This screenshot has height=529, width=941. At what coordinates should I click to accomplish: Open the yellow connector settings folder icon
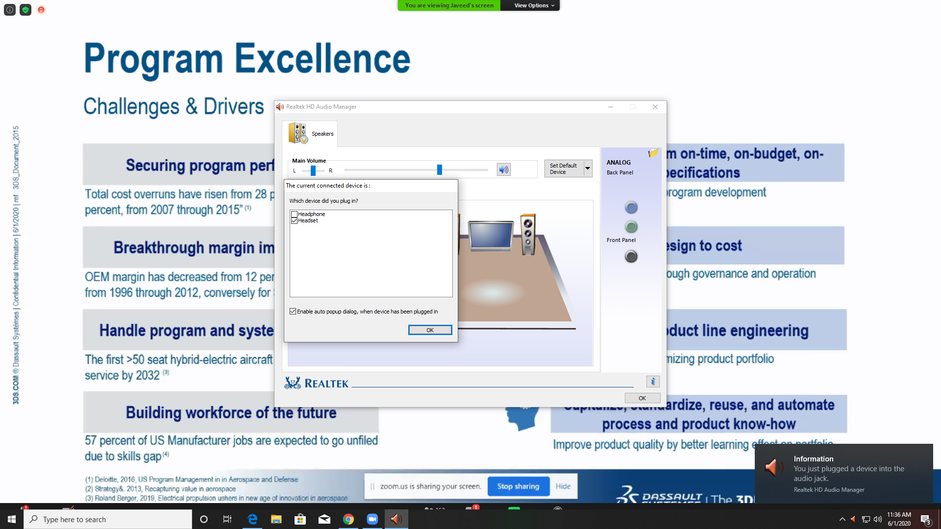coord(653,153)
